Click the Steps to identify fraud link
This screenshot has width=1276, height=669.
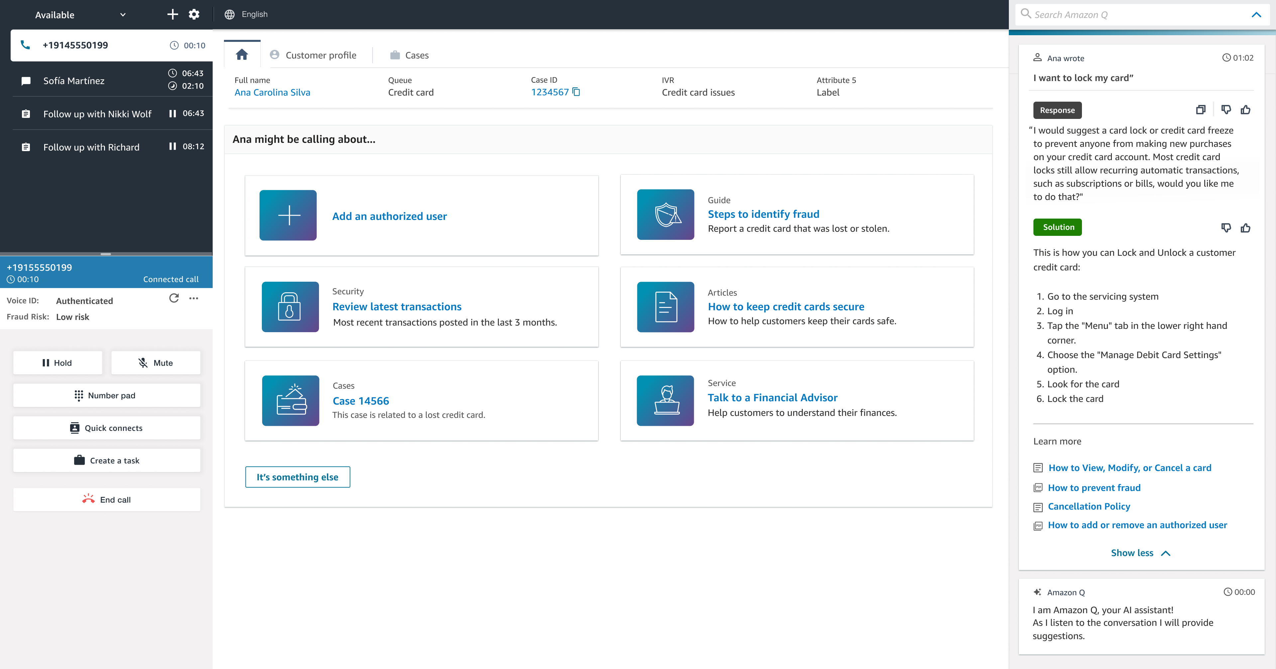pos(763,214)
